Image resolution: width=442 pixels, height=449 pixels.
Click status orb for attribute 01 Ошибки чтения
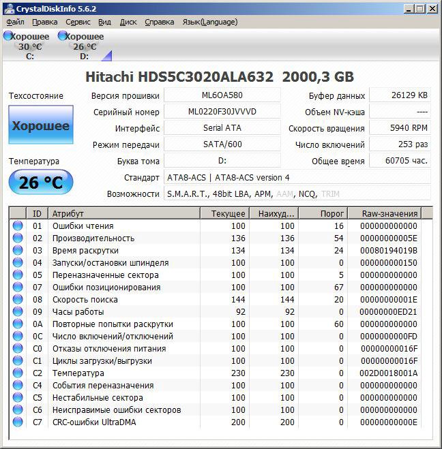coord(18,226)
